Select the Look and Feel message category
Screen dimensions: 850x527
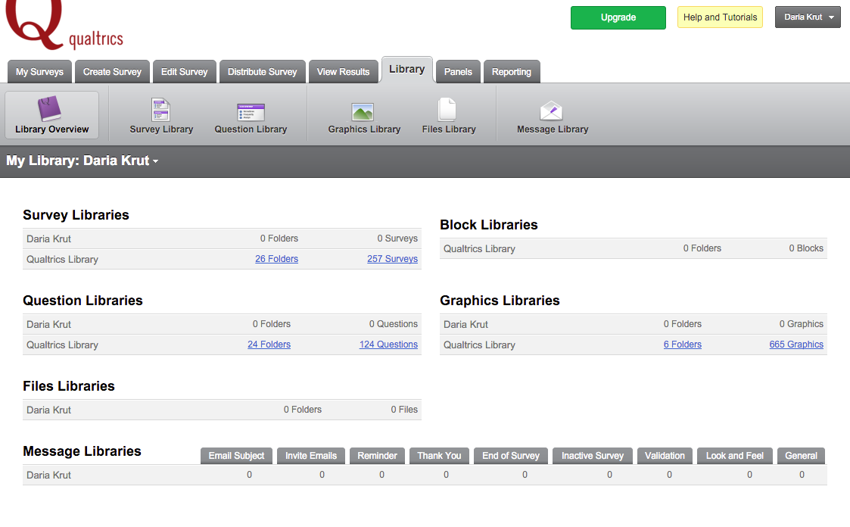click(734, 456)
